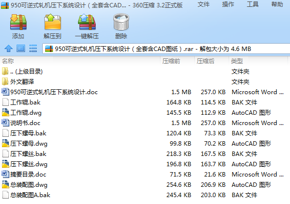Click file icon of 压下螺母.bak

point(5,133)
